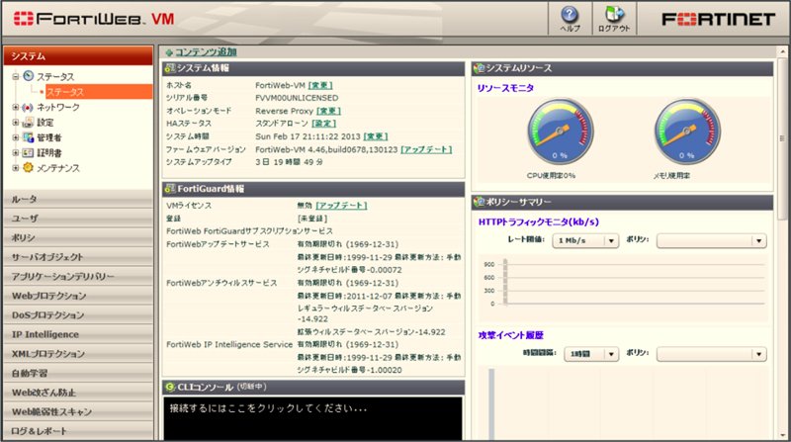Click the 未登録 registration status
The image size is (791, 442).
coord(312,219)
